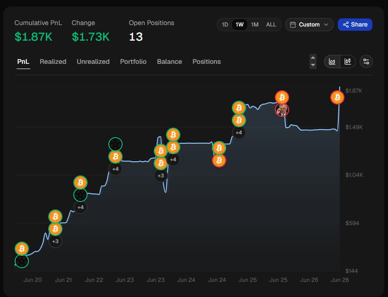Open the Custom date range dropdown
This screenshot has width=388, height=297.
[x=309, y=25]
